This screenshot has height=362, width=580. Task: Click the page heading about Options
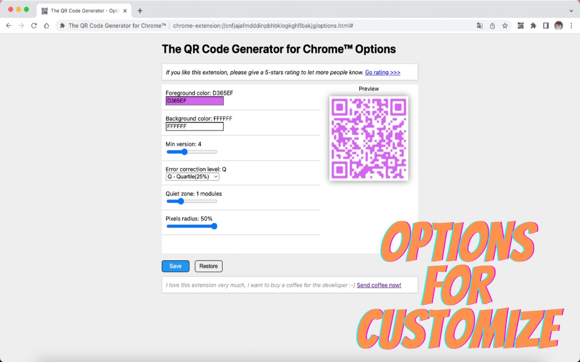pyautogui.click(x=279, y=49)
